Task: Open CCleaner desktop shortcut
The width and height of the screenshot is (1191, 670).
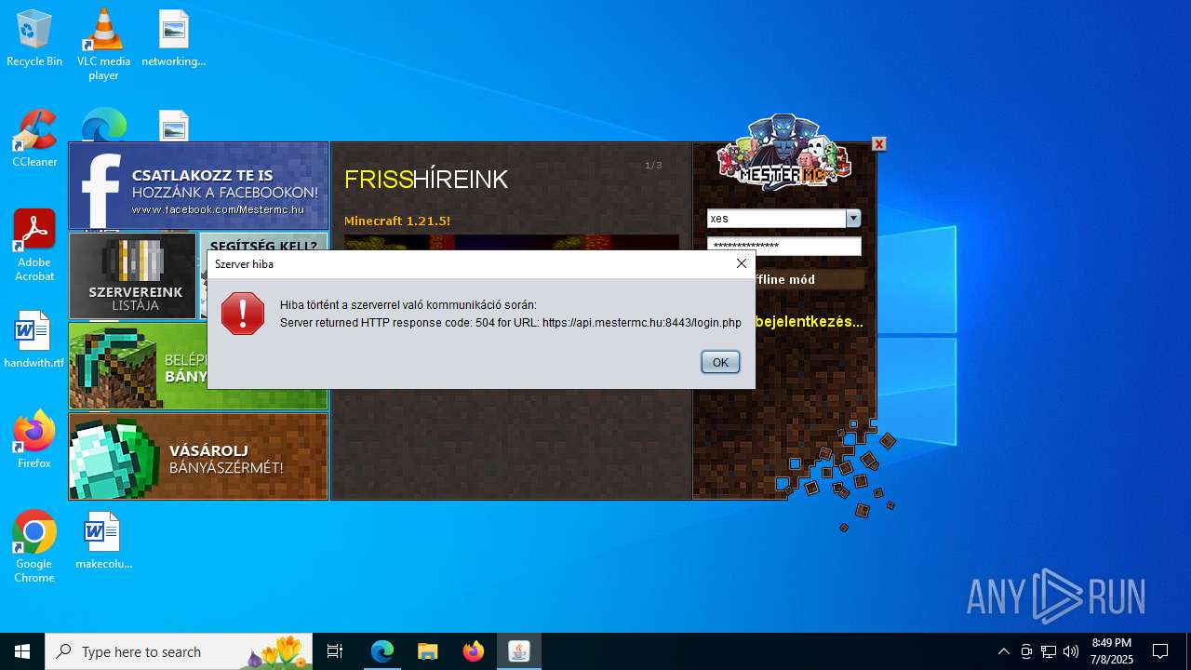Action: pyautogui.click(x=34, y=140)
